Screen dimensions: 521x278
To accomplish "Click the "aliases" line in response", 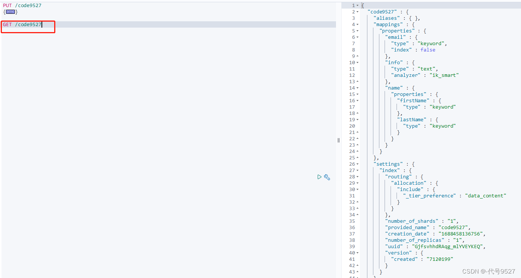I will tap(397, 18).
